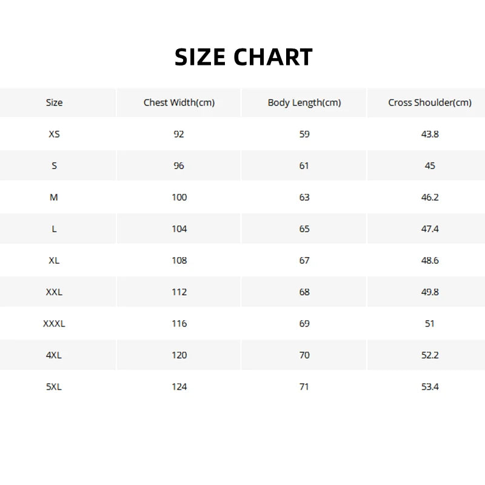485x485 pixels.
Task: Click cross shoulder value 43.8
Action: 430,134
